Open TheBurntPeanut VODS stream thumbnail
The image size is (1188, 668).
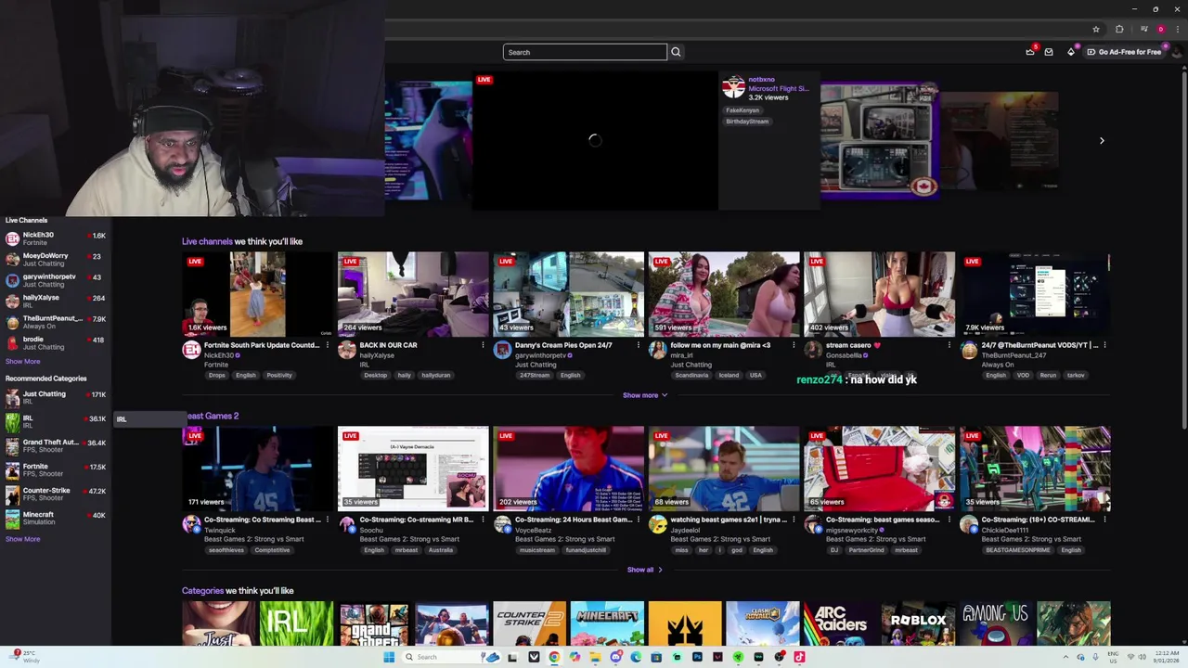1035,293
